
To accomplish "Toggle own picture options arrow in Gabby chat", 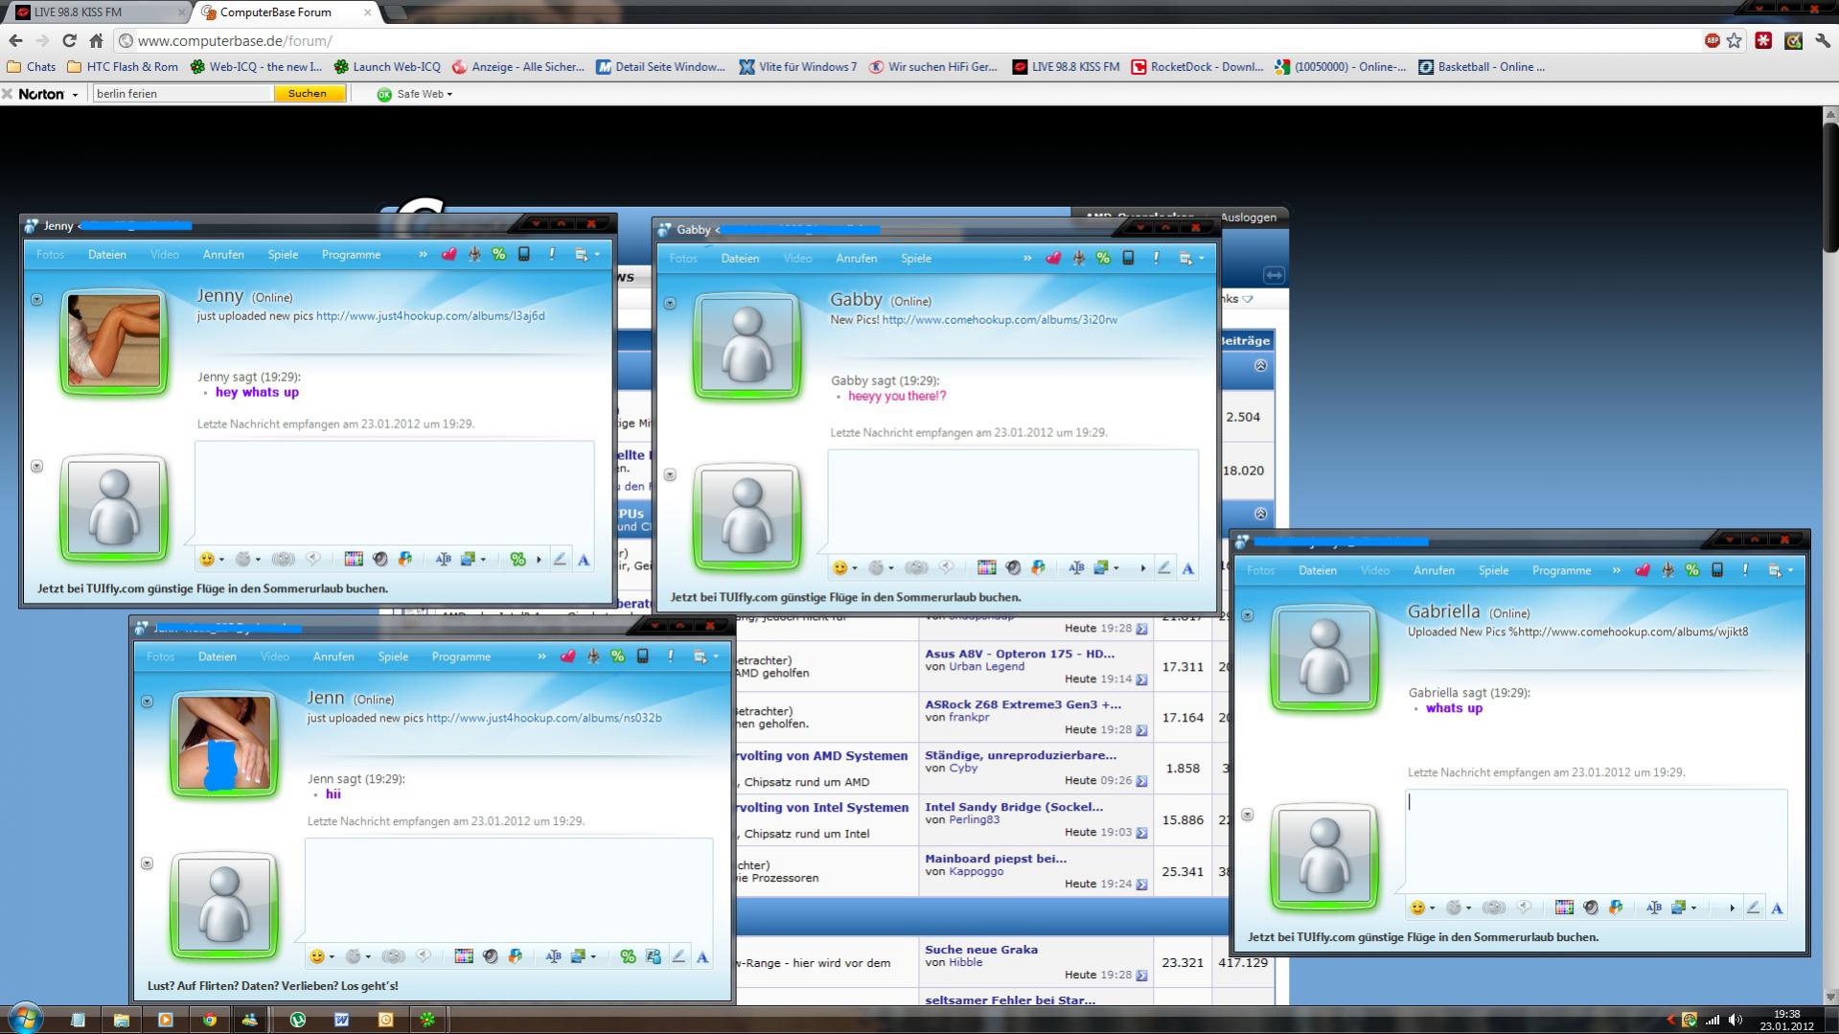I will (x=671, y=474).
